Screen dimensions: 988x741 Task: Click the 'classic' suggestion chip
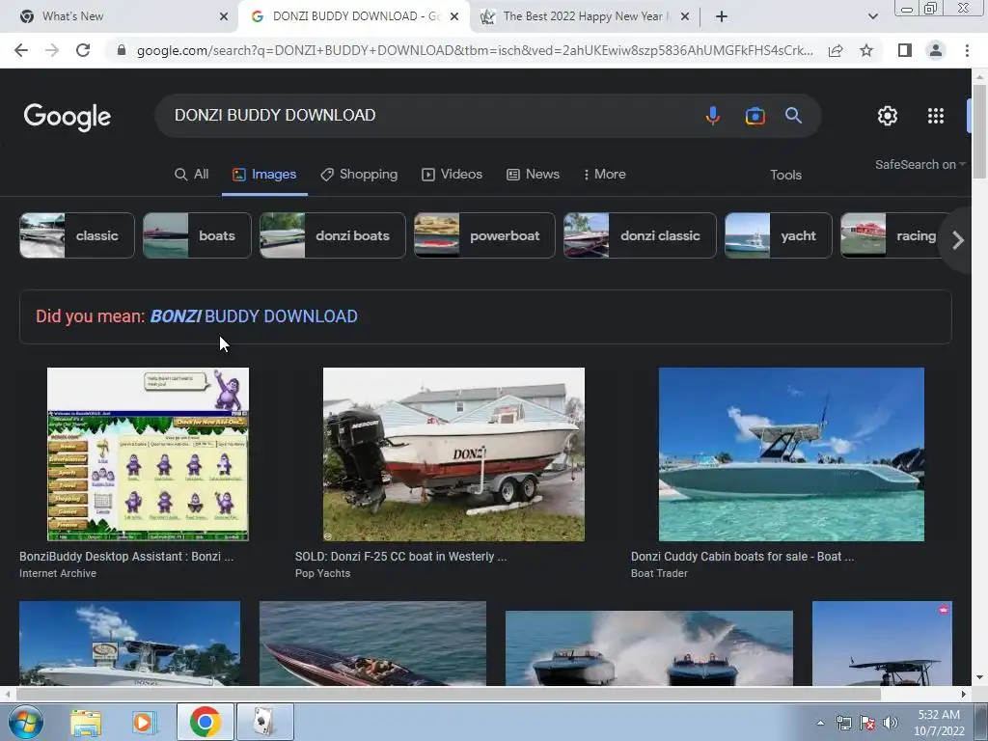tap(77, 235)
